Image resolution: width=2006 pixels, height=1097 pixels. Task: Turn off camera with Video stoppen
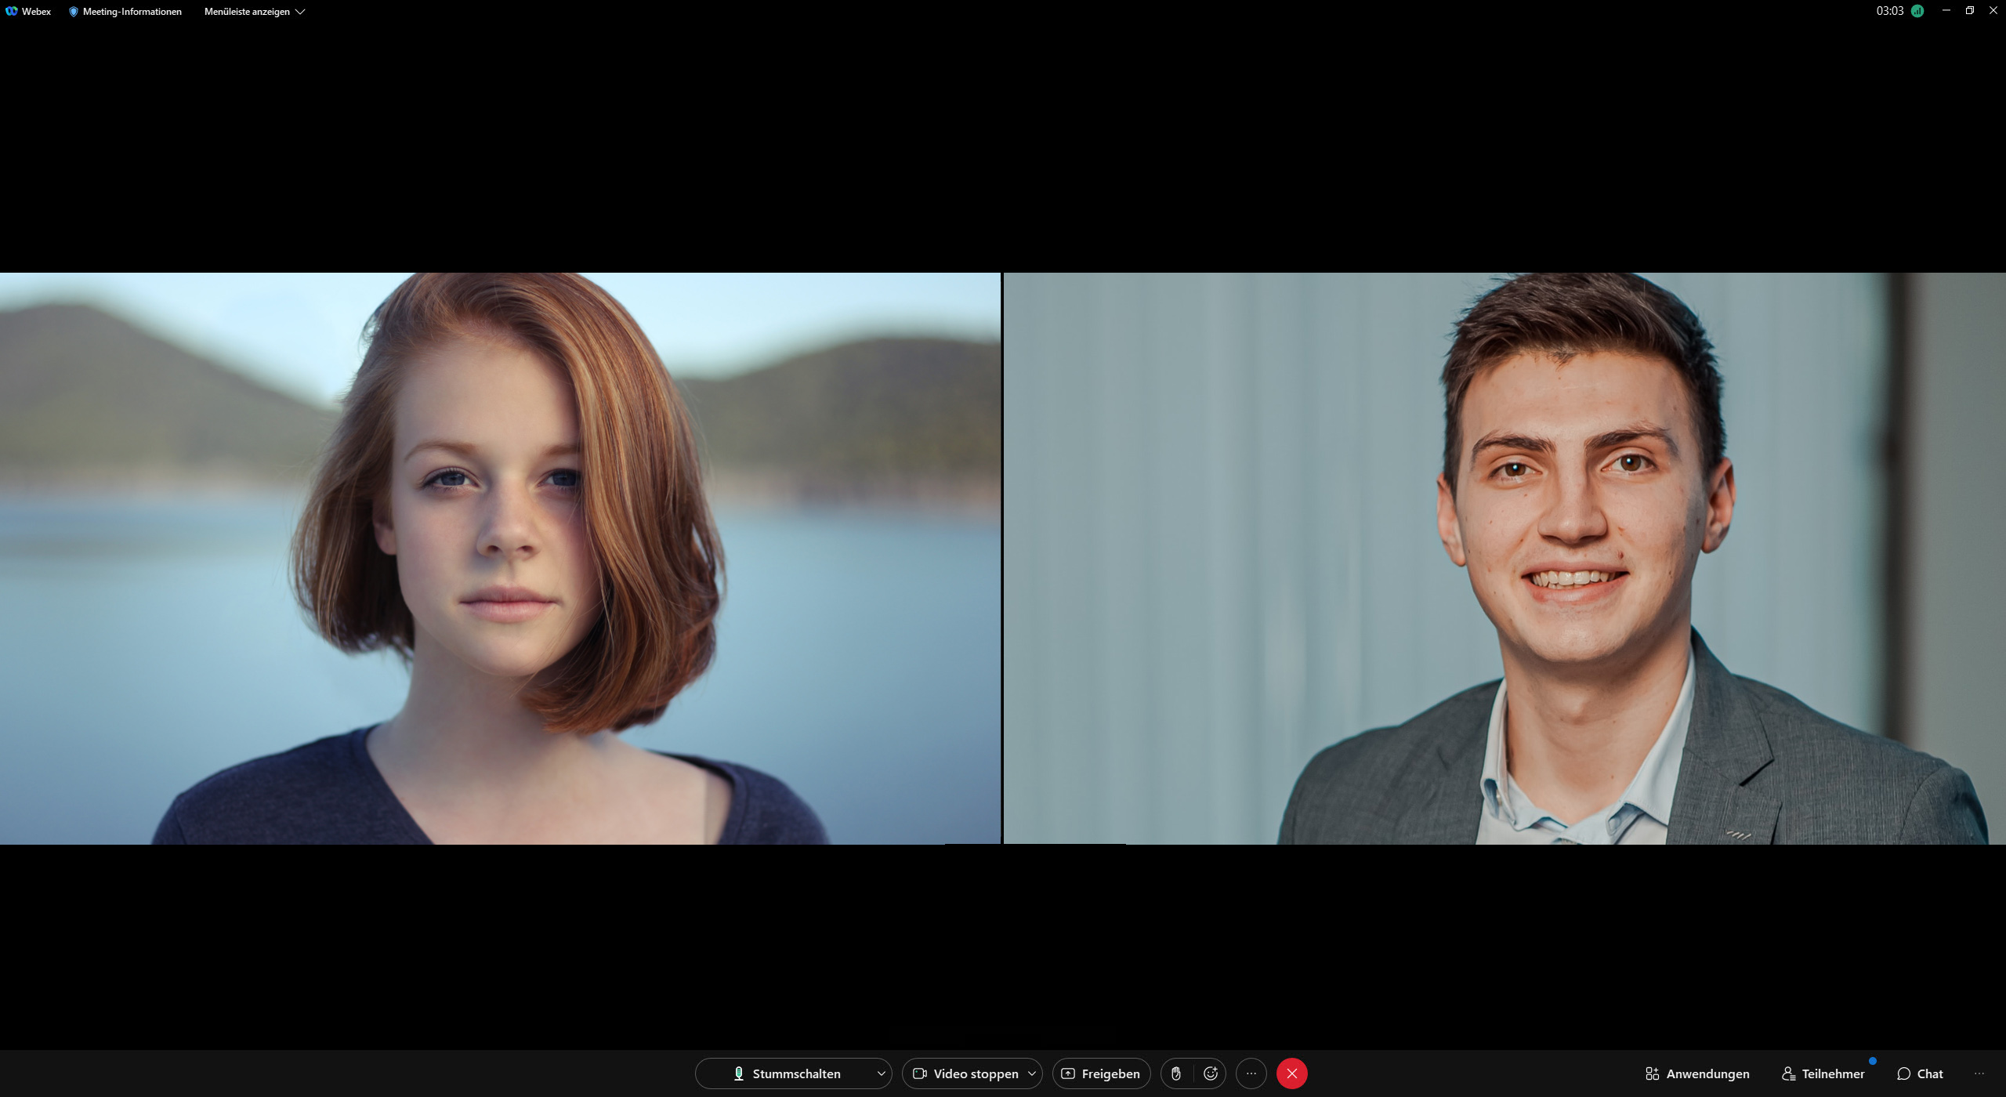[x=965, y=1073]
